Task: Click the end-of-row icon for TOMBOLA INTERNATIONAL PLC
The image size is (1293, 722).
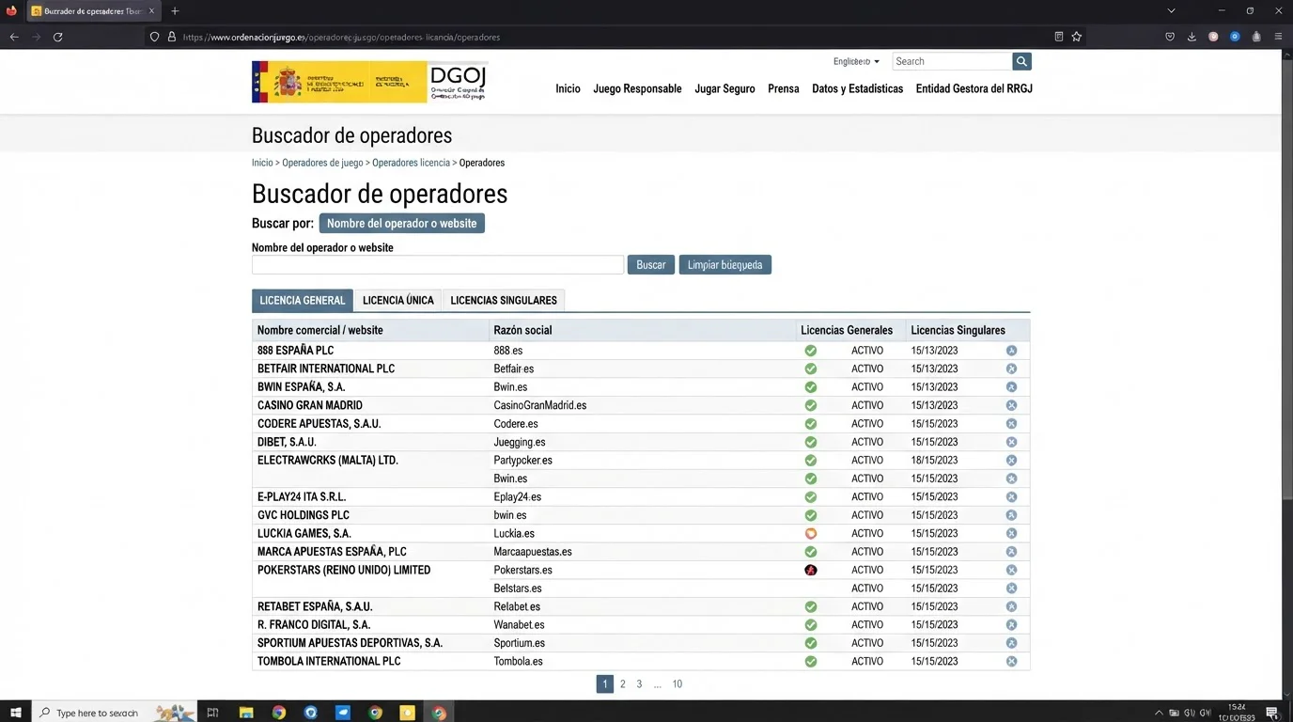Action: click(x=1011, y=661)
